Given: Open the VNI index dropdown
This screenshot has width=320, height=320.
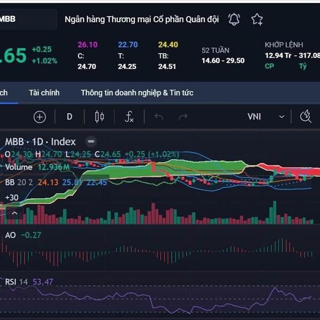Looking at the screenshot, I should tap(266, 117).
